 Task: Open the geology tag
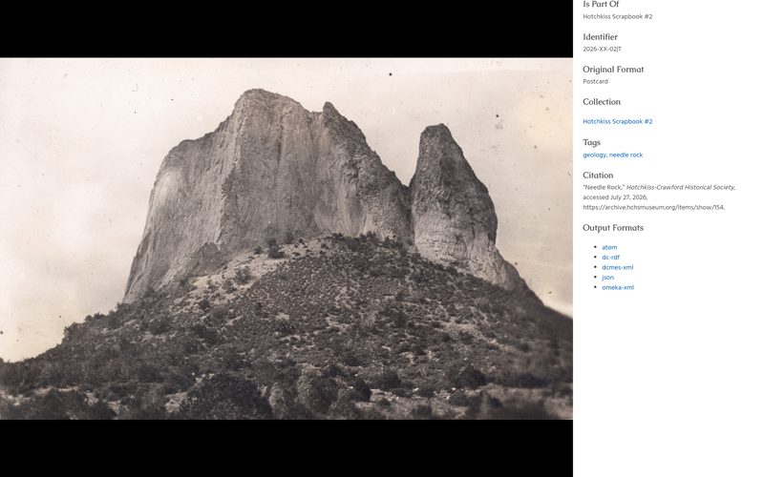tap(594, 155)
